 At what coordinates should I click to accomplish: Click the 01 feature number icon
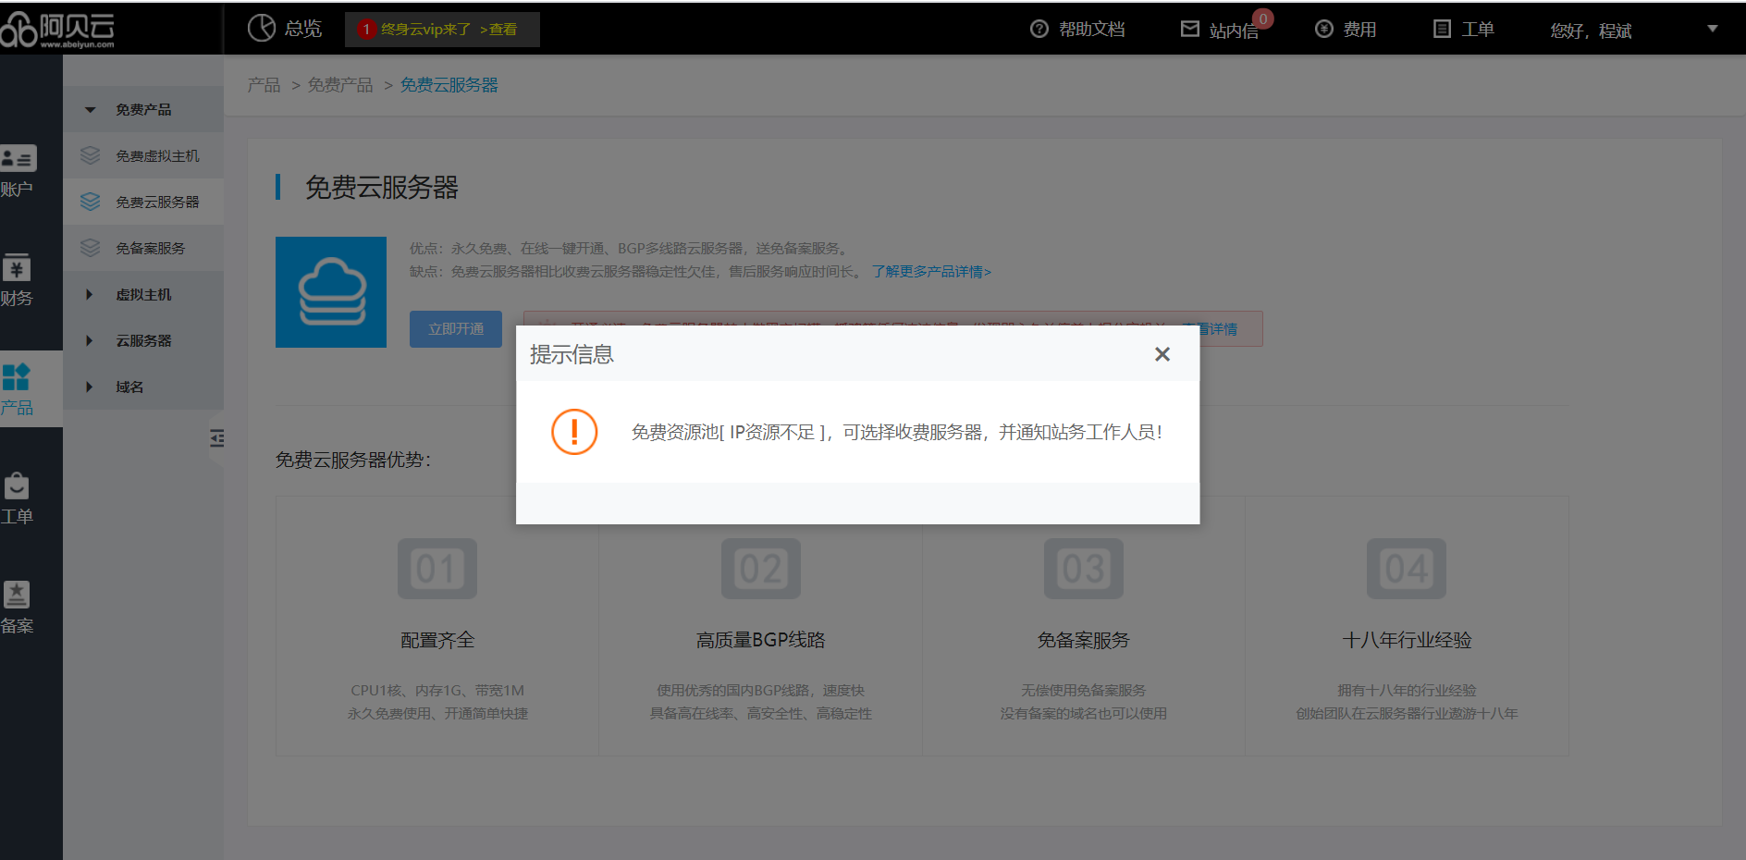[437, 569]
